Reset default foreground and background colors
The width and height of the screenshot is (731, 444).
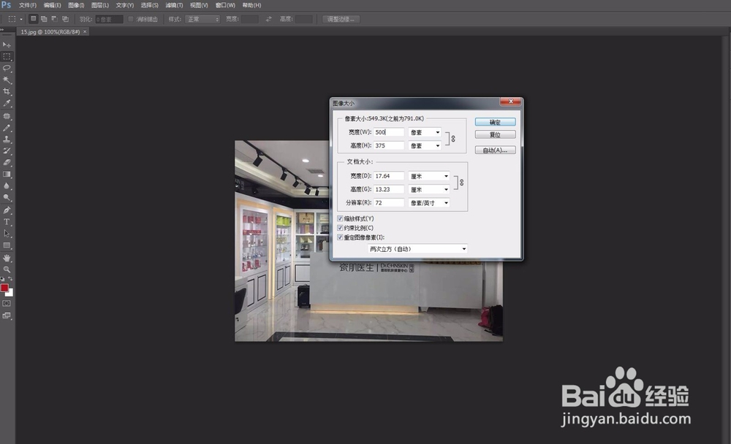click(2, 279)
